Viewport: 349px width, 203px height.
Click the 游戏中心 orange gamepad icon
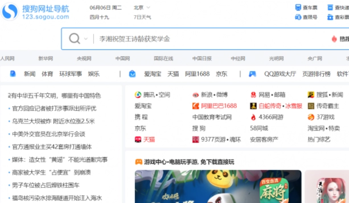tap(139, 162)
